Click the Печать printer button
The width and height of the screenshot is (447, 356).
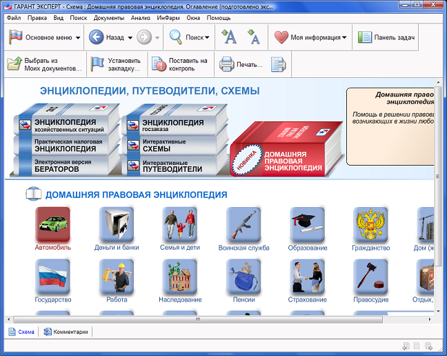[x=241, y=65]
